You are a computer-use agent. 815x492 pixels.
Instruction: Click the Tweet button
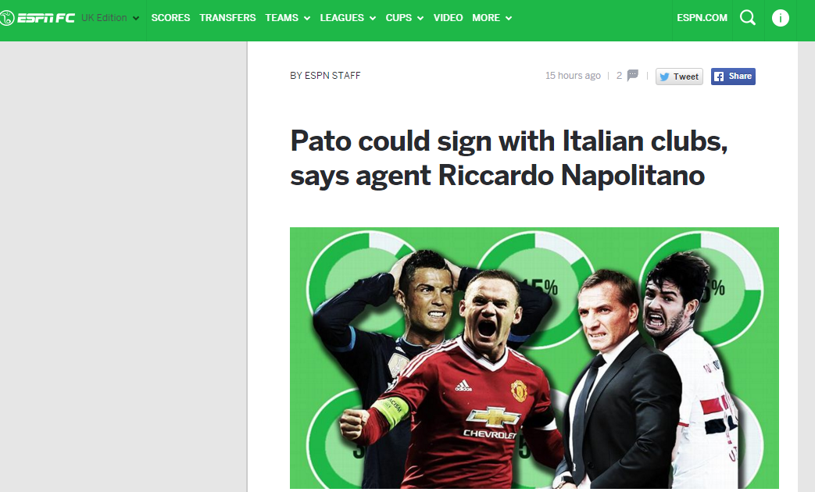[679, 77]
